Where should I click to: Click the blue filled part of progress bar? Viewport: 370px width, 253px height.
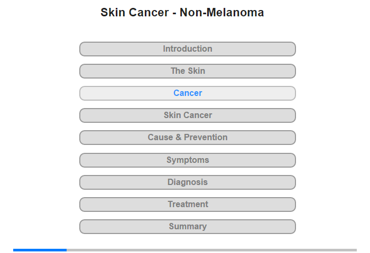click(40, 250)
